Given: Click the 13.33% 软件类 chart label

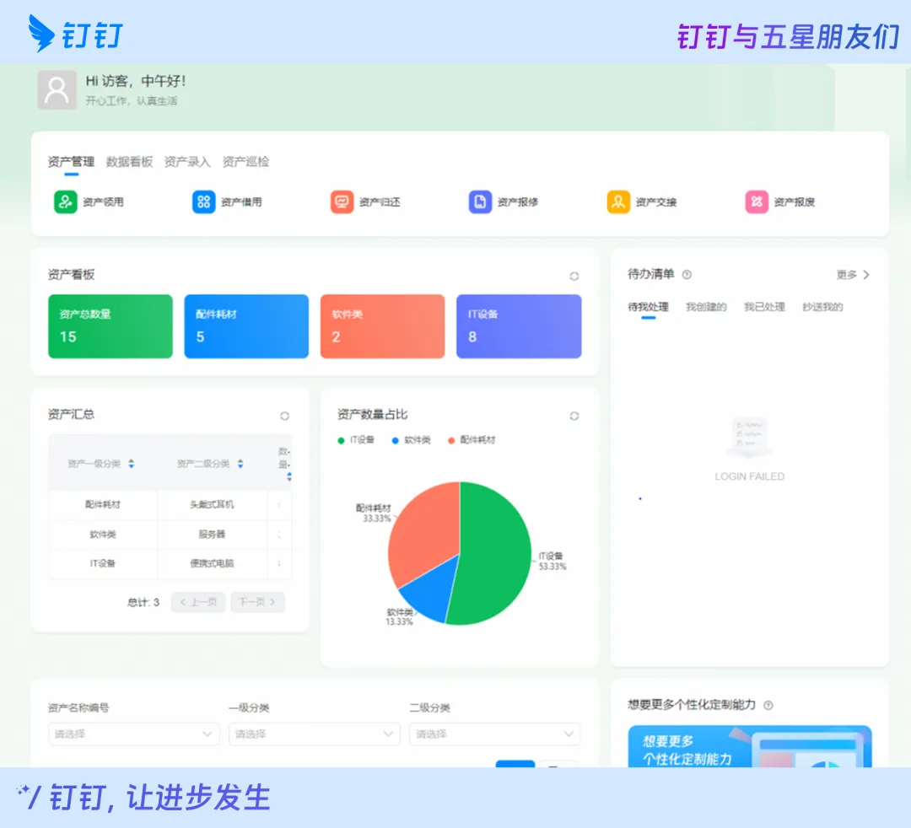Looking at the screenshot, I should click(x=400, y=617).
